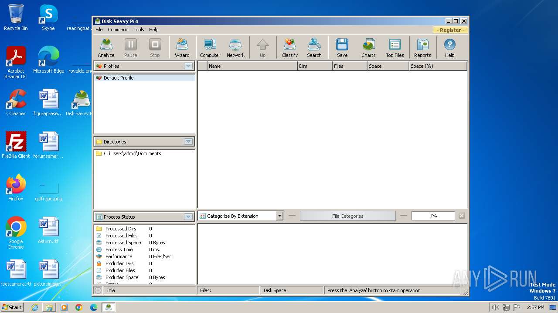The width and height of the screenshot is (558, 313).
Task: Click the Processed Space status row
Action: 144,243
